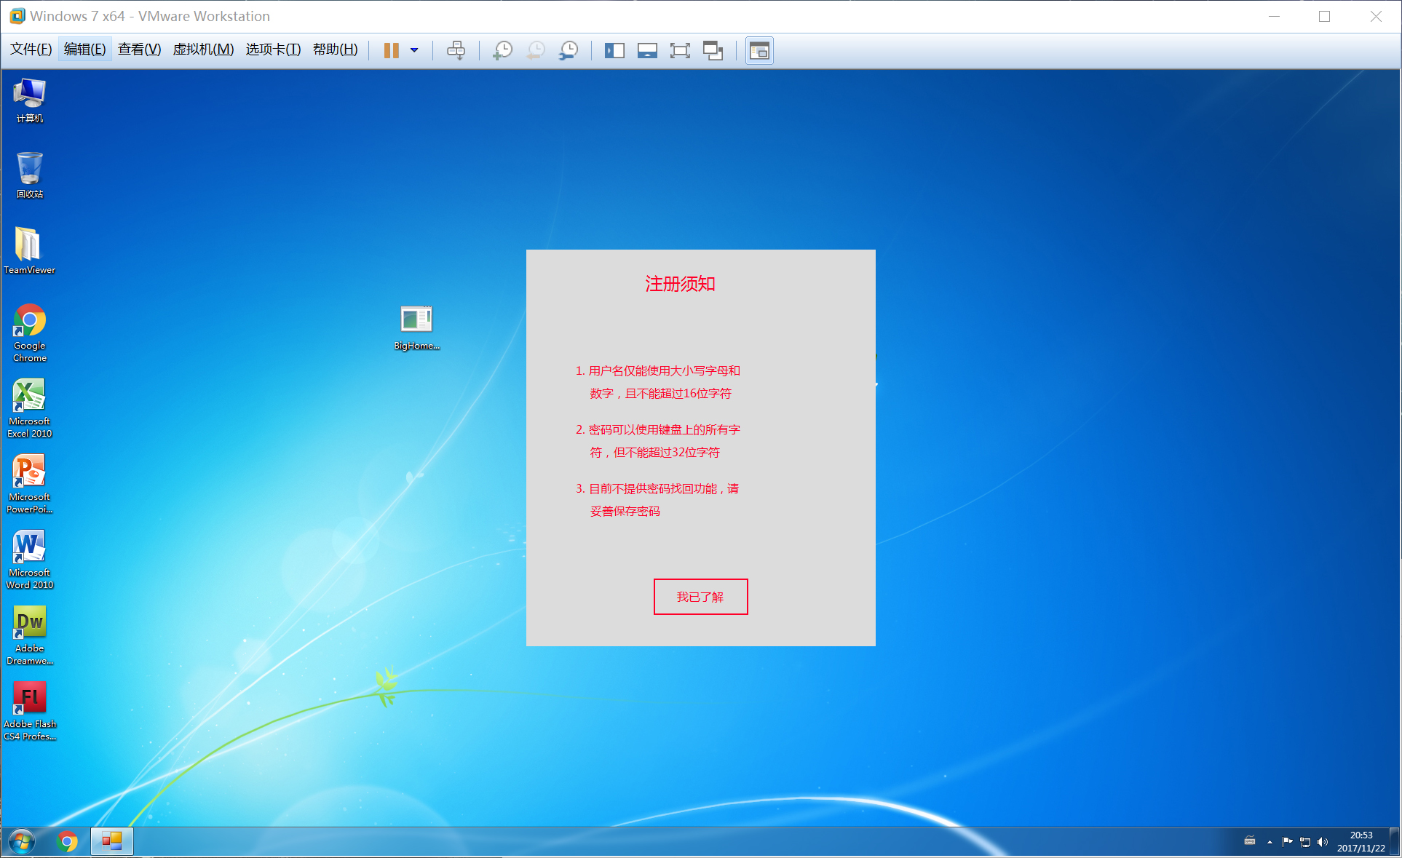The image size is (1402, 858).
Task: Select the Google Chrome desktop shortcut
Action: pyautogui.click(x=30, y=333)
